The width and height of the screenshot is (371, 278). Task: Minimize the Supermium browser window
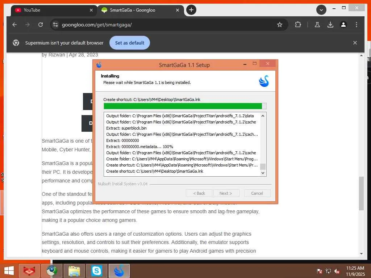[334, 8]
